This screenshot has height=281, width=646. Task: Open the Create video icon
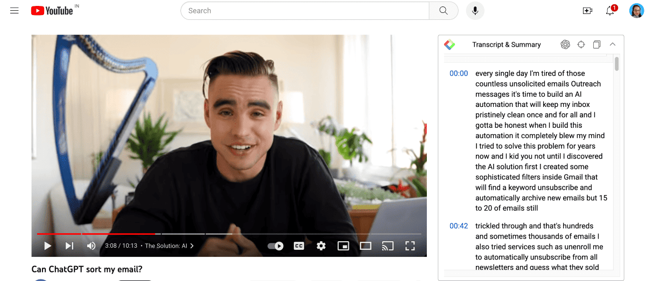click(x=587, y=11)
